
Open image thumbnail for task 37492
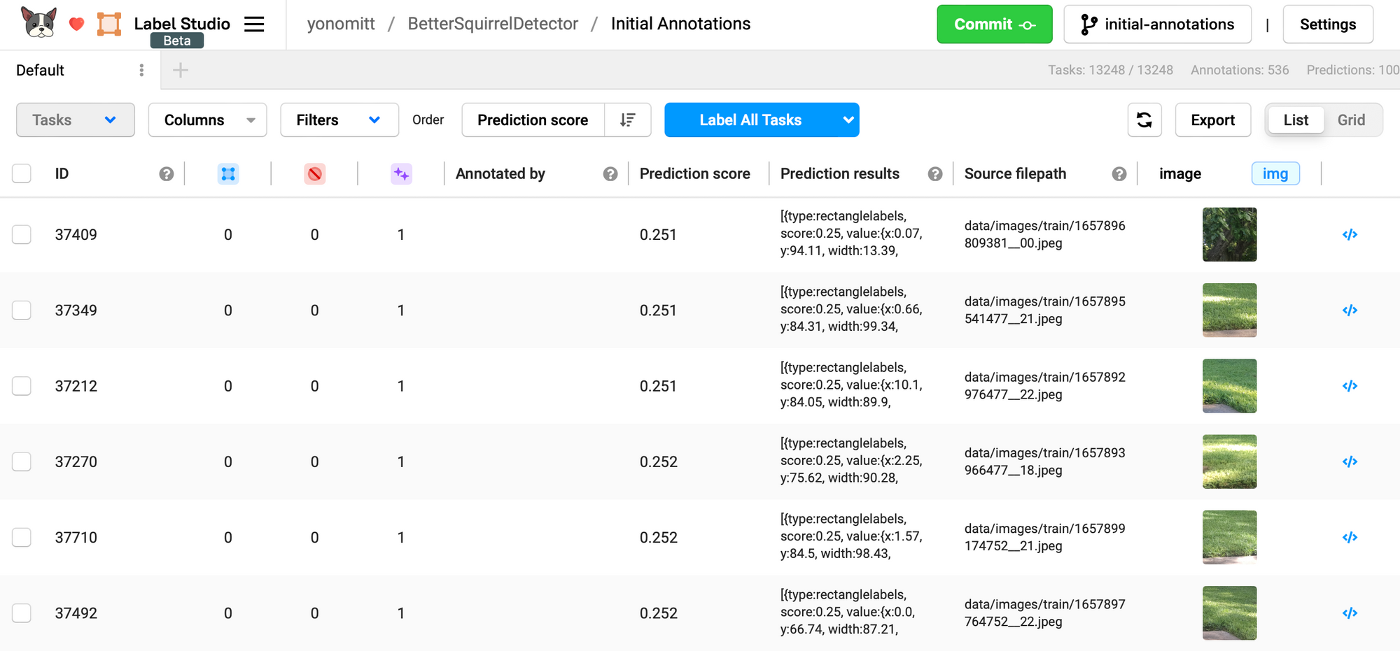pos(1229,613)
